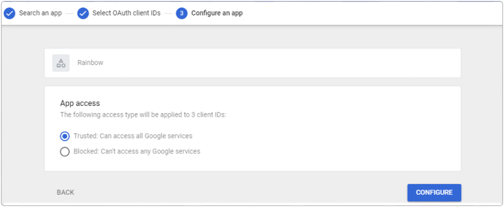This screenshot has width=504, height=207.
Task: Click the connector line before Configure an app
Action: pos(168,13)
